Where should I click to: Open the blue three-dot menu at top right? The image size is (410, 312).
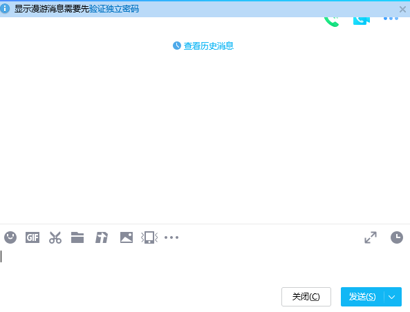point(391,19)
